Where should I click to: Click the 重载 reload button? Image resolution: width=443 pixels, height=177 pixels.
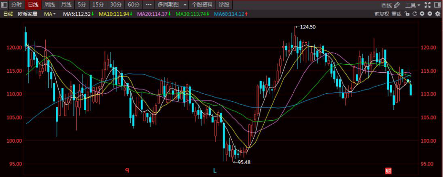396,14
